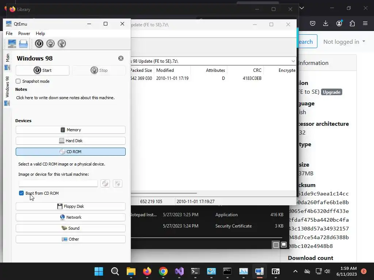Click the restart toolbar icon in QtEmu
The height and width of the screenshot is (280, 374).
[x=62, y=44]
